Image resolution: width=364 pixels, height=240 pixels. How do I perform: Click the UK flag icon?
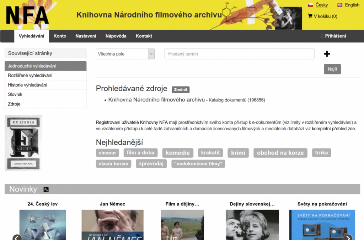pyautogui.click(x=340, y=5)
